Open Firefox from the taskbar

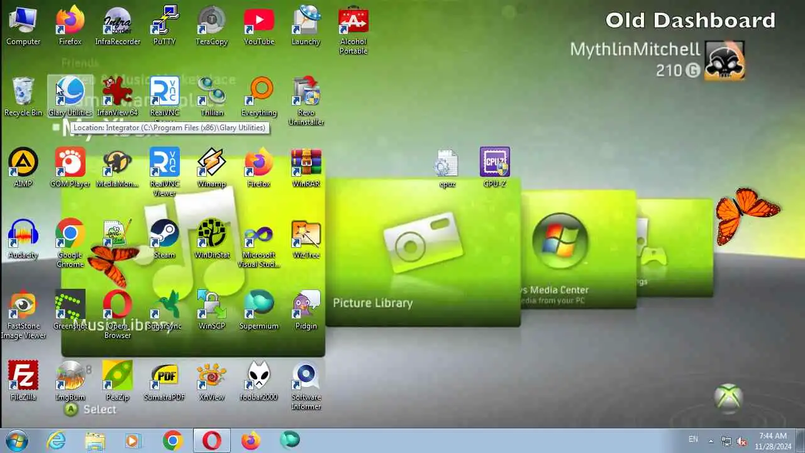point(251,440)
